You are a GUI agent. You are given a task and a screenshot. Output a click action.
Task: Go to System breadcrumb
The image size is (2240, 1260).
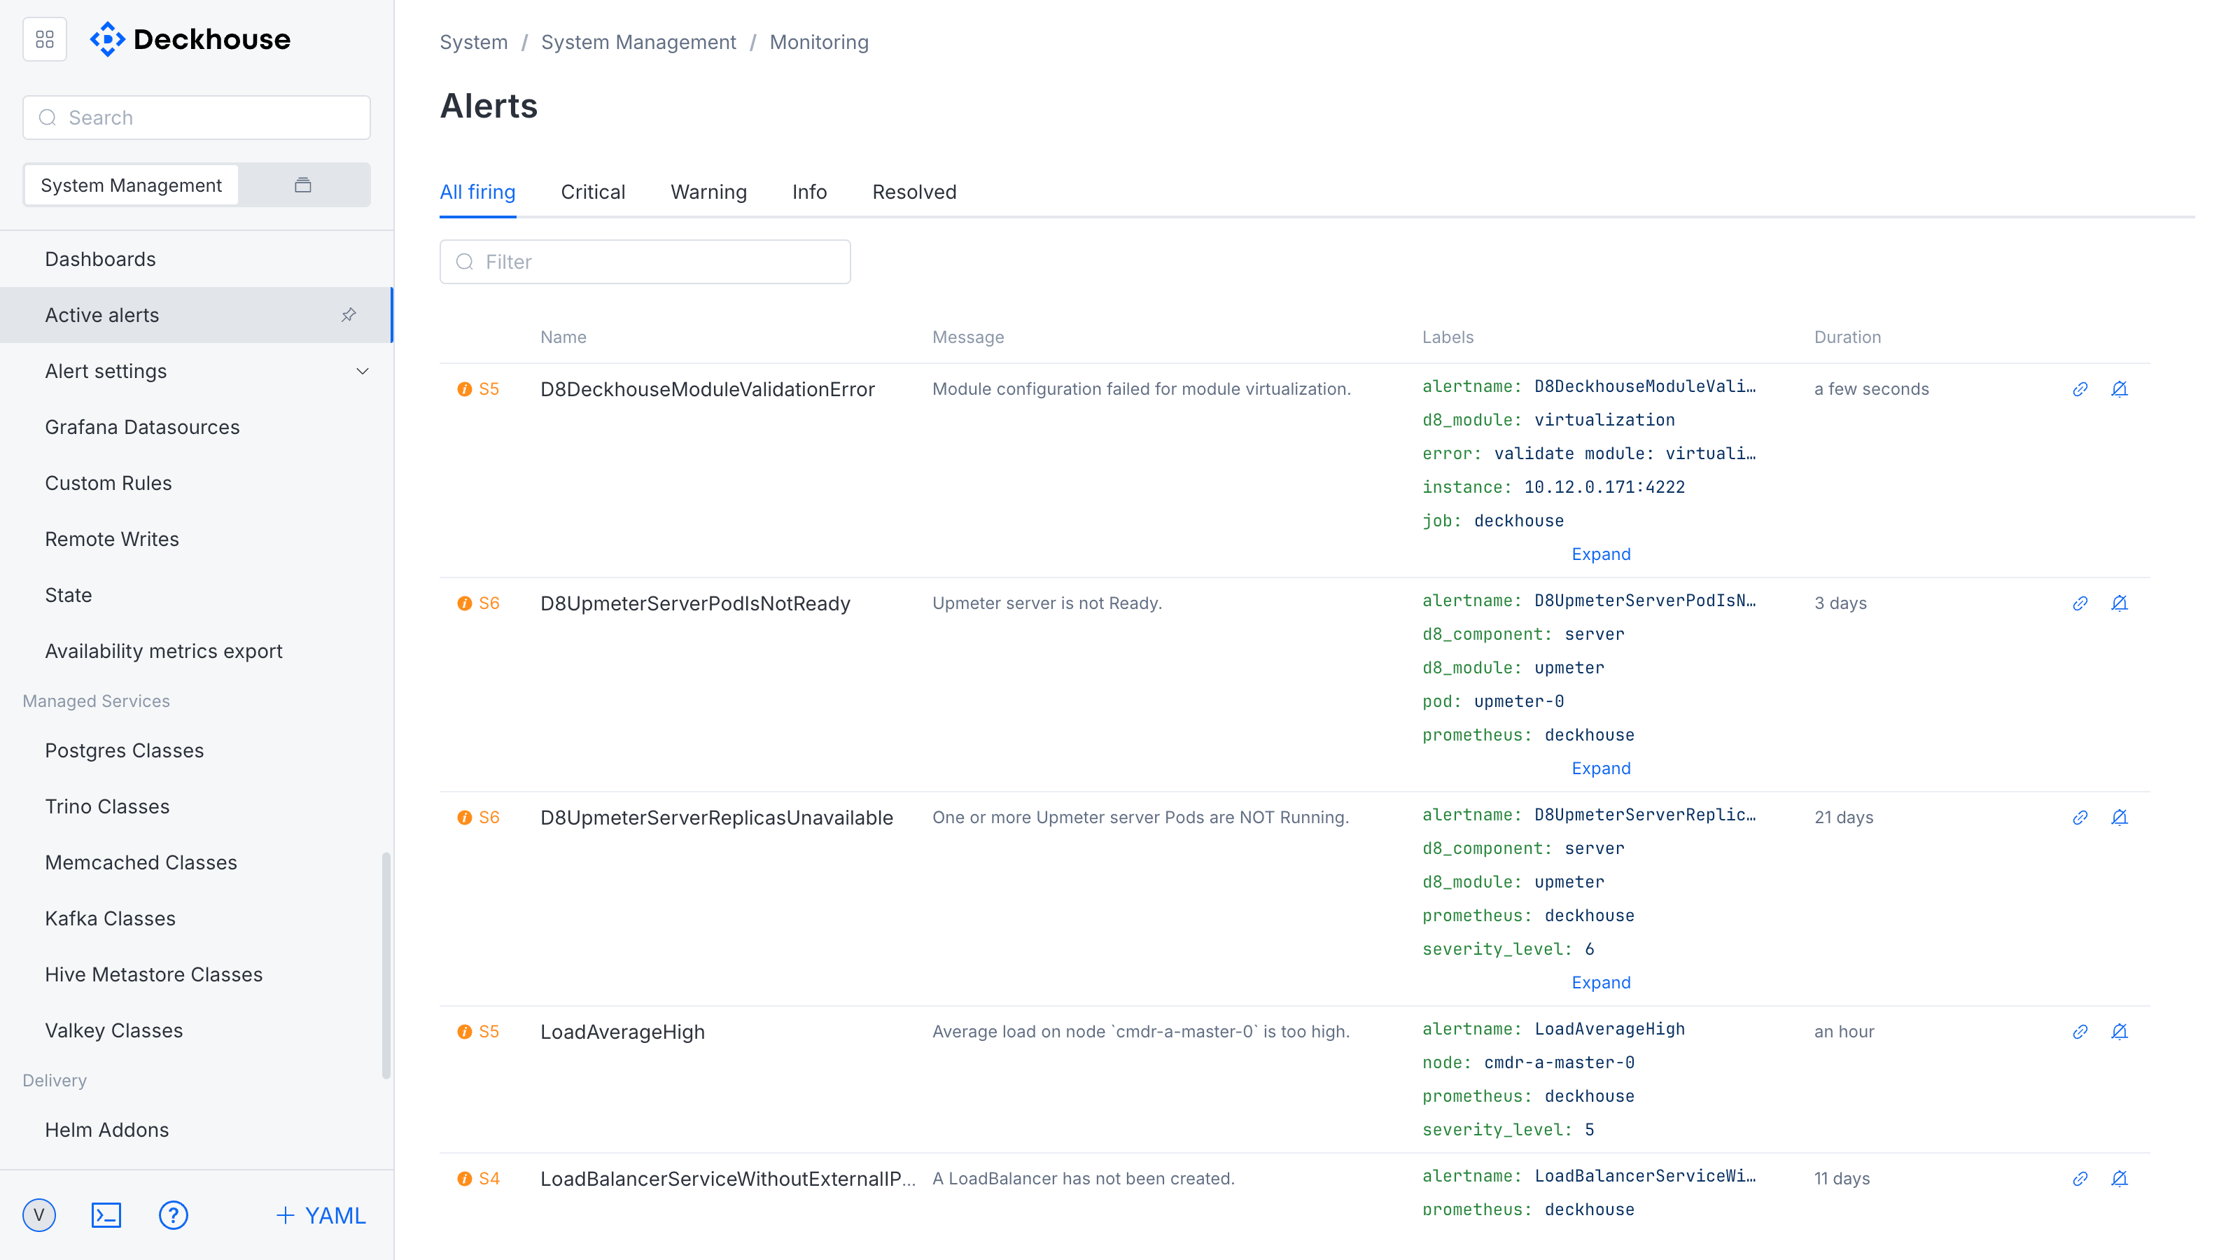click(x=473, y=42)
